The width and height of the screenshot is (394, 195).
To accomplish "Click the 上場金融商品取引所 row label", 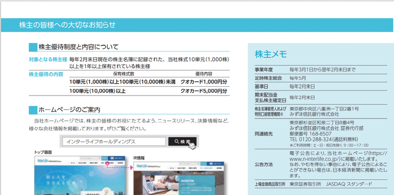I will [x=270, y=184].
